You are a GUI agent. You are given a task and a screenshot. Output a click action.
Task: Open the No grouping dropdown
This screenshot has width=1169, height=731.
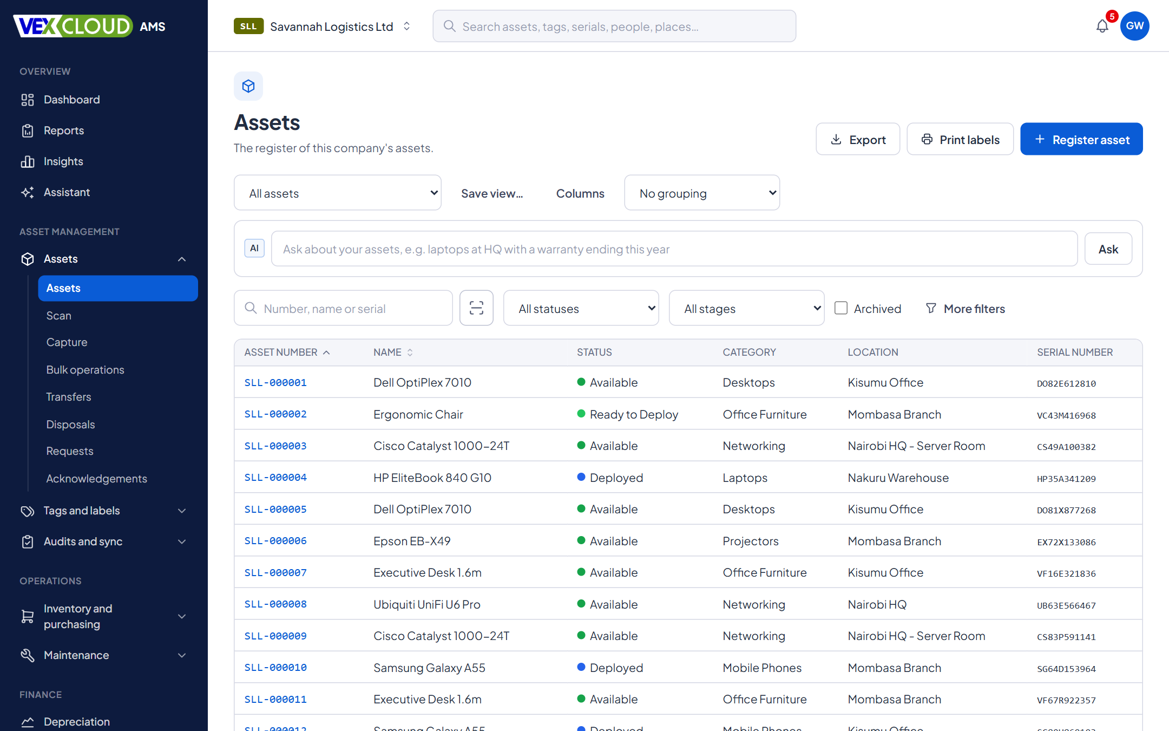[702, 193]
